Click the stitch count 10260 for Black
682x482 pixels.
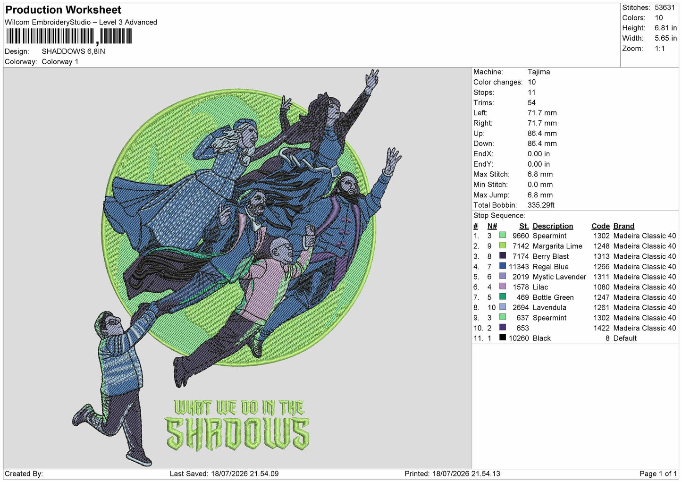519,338
